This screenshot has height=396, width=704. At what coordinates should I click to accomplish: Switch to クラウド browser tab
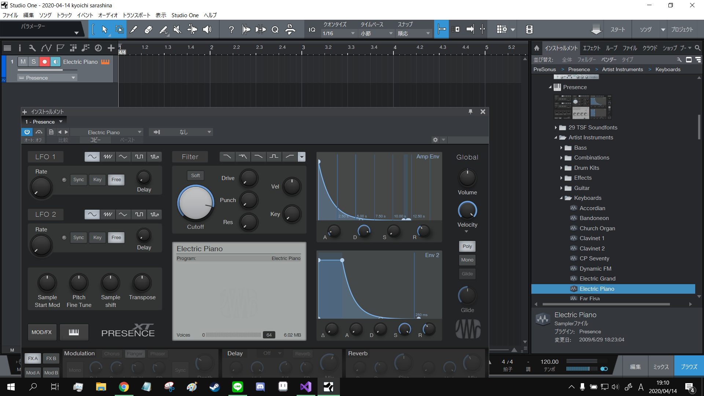650,48
